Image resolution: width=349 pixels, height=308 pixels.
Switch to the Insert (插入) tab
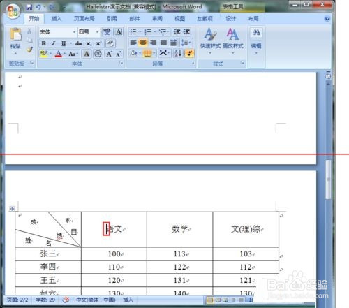coord(57,19)
